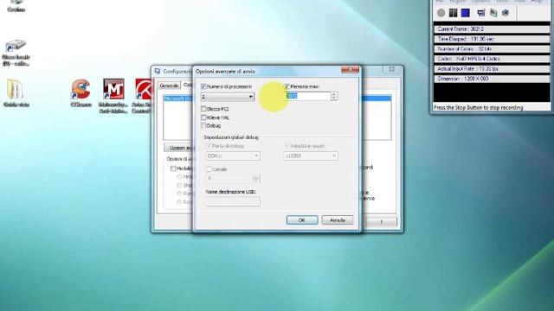Click the Current Frame status line
The image size is (554, 311).
tap(492, 29)
